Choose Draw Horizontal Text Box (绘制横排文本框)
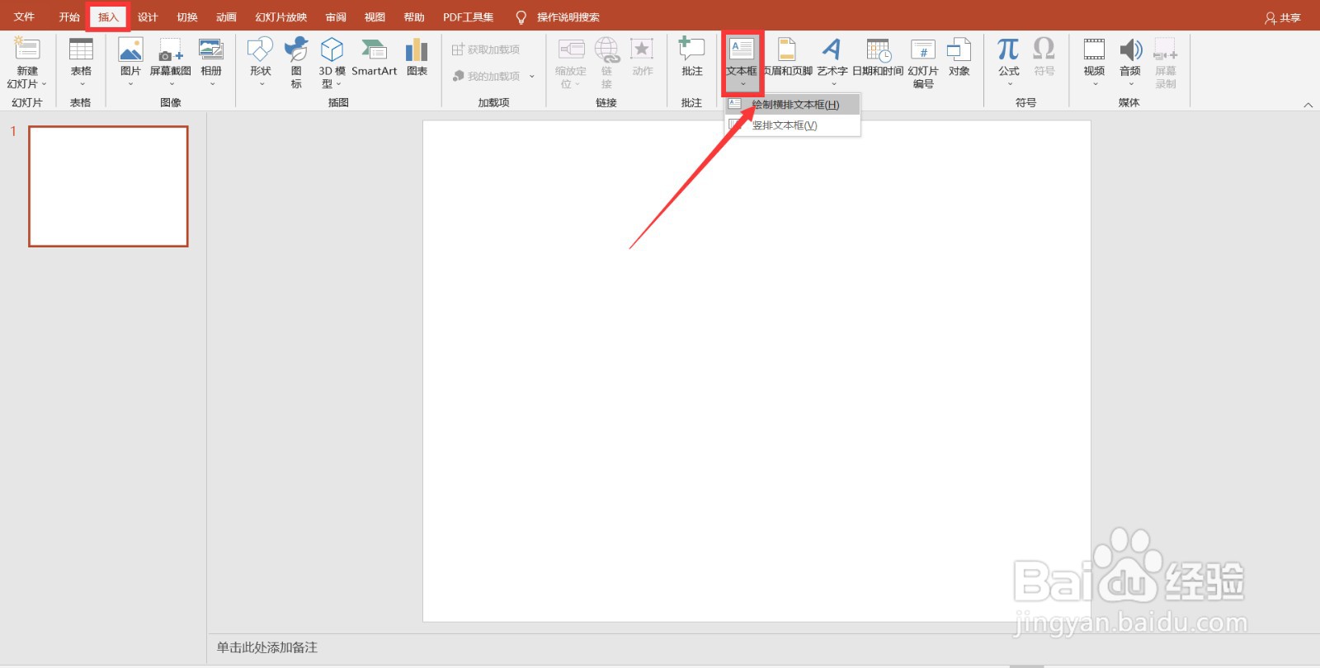1320x668 pixels. click(793, 105)
